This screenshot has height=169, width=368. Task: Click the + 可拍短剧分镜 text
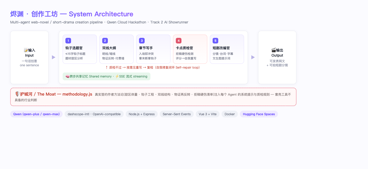point(277,65)
